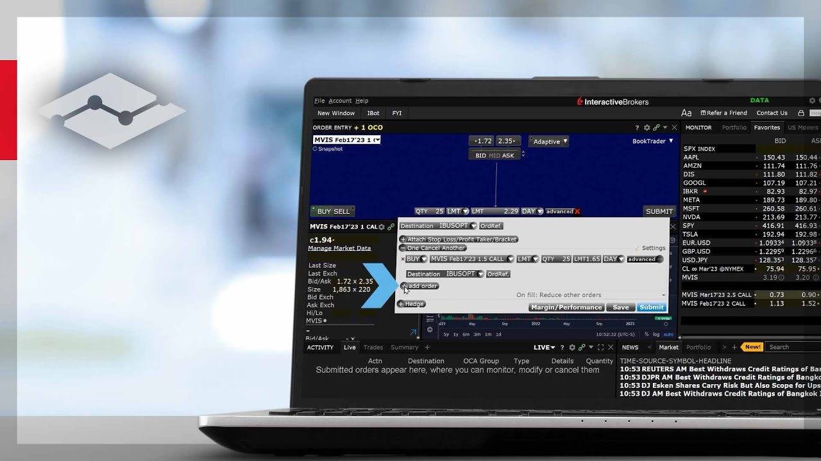This screenshot has width=821, height=461.
Task: Click Activity panel link chain icon
Action: [x=582, y=347]
